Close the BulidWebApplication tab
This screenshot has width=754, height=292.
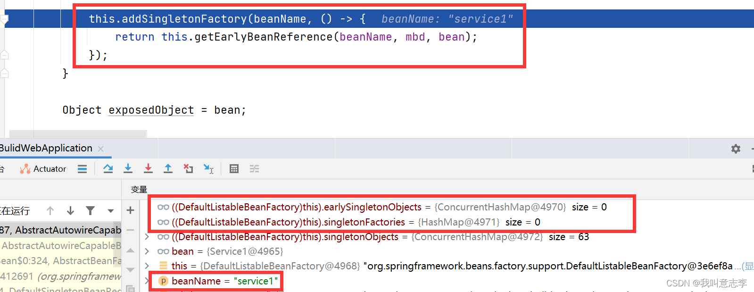coord(100,149)
